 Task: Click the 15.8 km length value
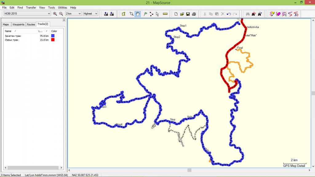[44, 40]
